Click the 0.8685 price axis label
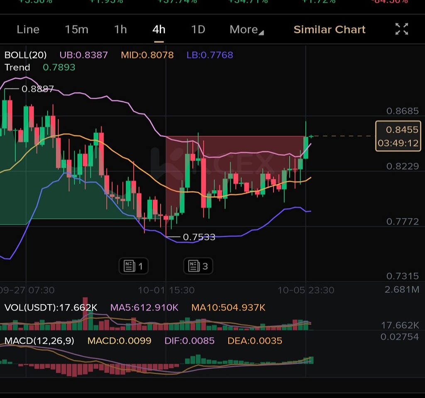This screenshot has height=398, width=425. pos(403,111)
